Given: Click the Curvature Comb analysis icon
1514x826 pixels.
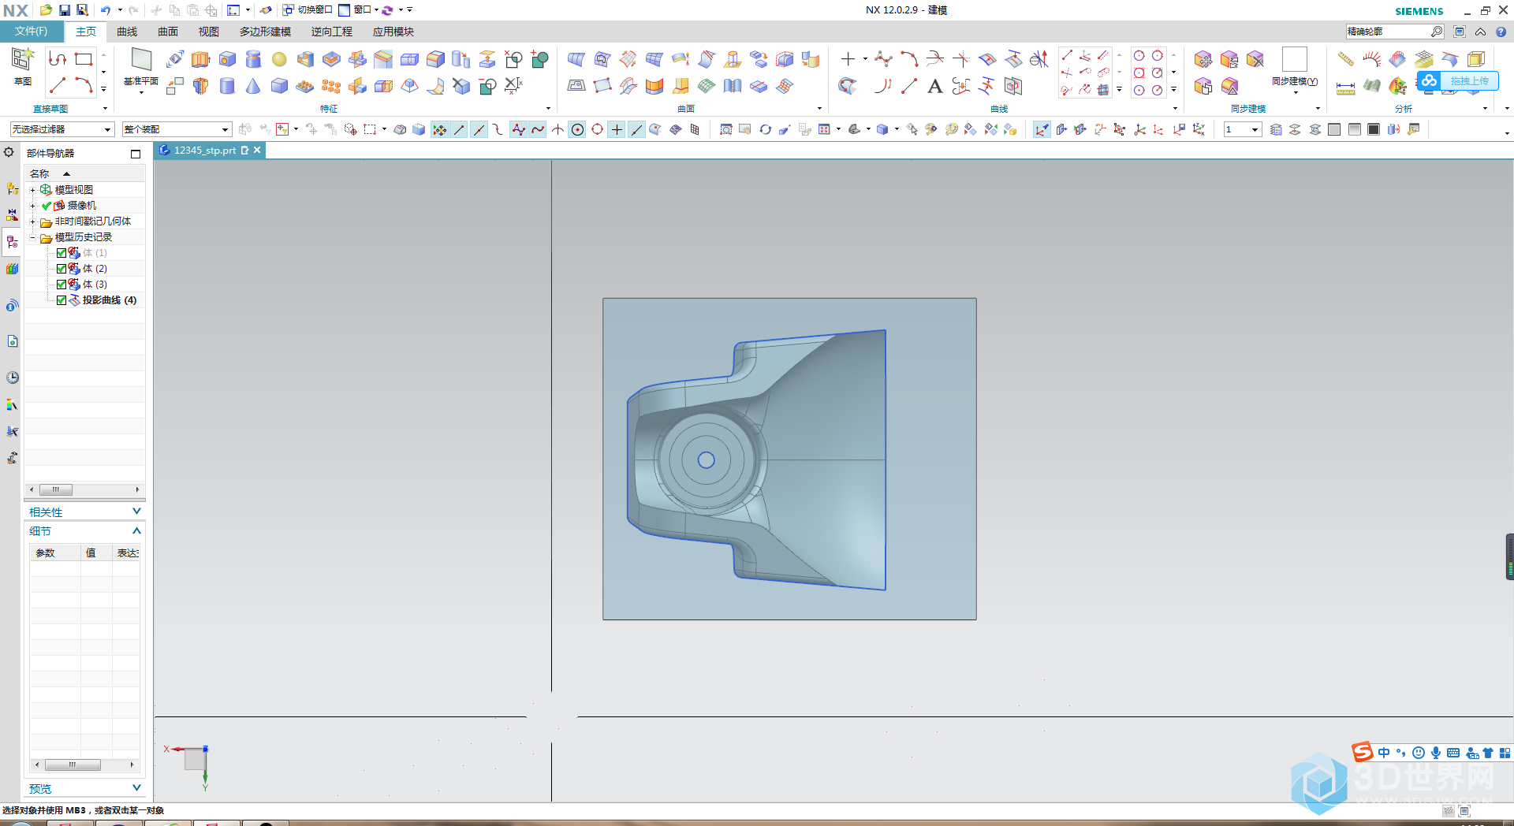Looking at the screenshot, I should [x=1372, y=59].
